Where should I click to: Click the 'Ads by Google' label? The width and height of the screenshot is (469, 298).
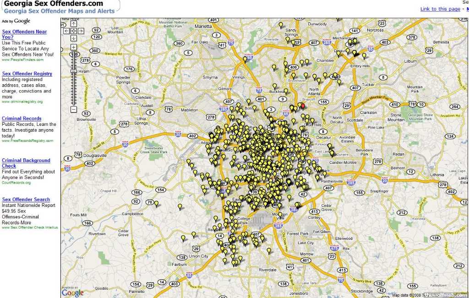[x=16, y=21]
